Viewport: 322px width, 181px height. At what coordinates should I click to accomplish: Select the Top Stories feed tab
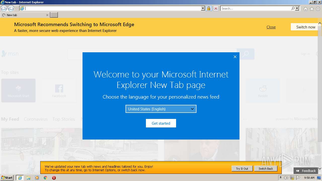click(64, 119)
